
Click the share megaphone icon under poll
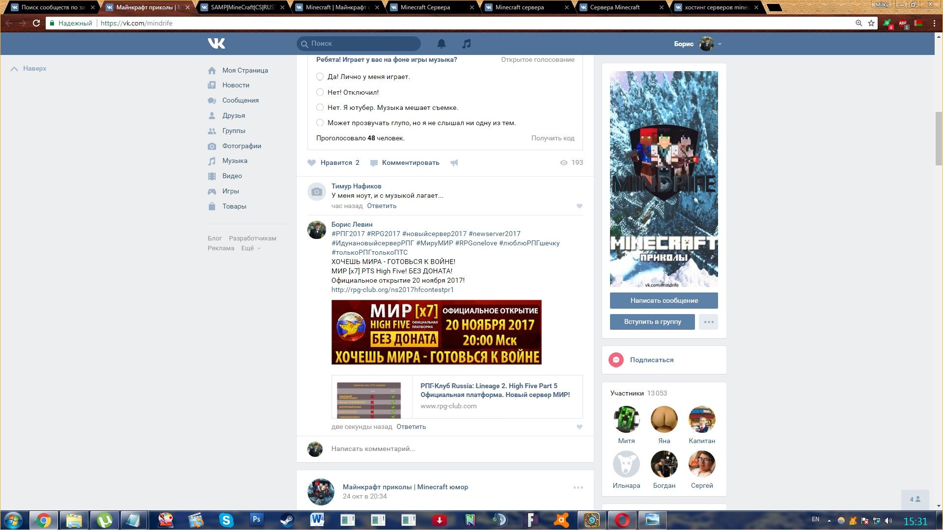(x=454, y=163)
